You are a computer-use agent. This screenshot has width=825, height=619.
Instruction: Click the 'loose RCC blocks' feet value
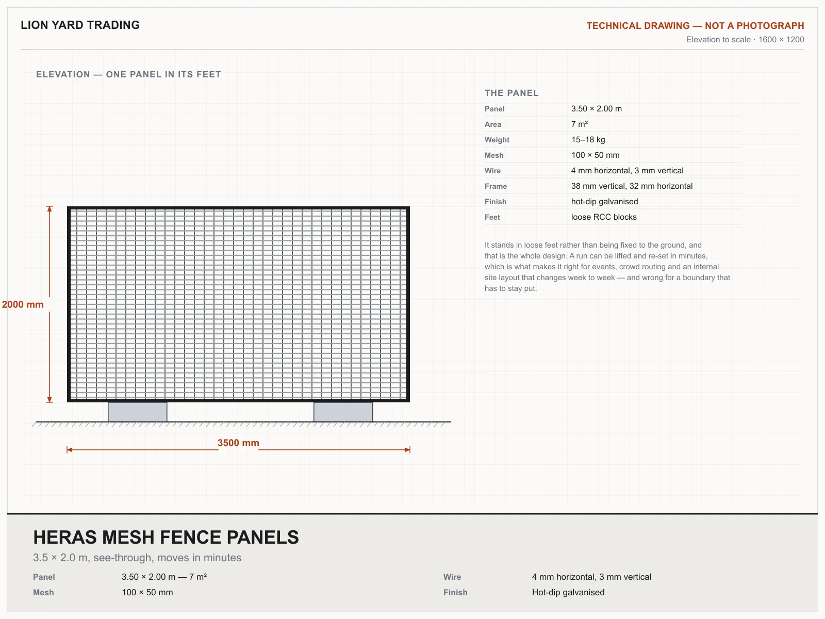tap(604, 217)
